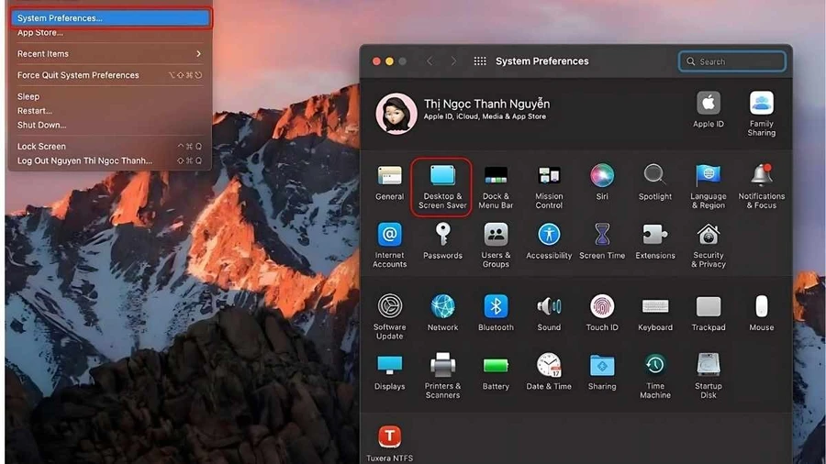Select Lock Screen menu item

[x=110, y=147]
